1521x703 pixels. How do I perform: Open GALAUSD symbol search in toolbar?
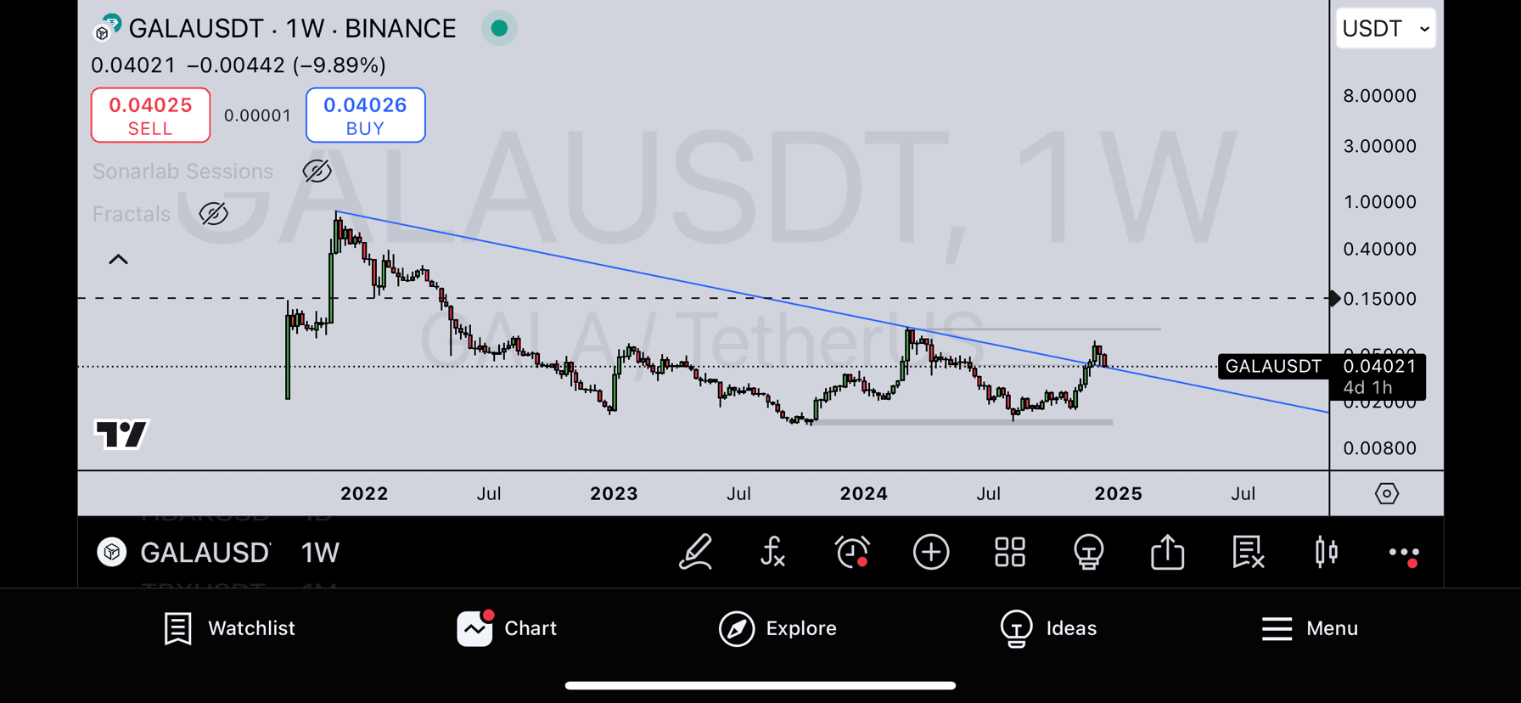(205, 553)
